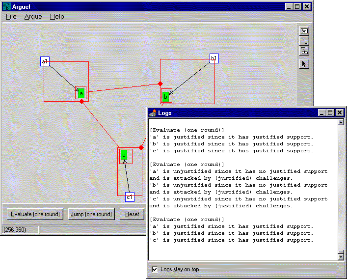Click the Reset button

(132, 214)
